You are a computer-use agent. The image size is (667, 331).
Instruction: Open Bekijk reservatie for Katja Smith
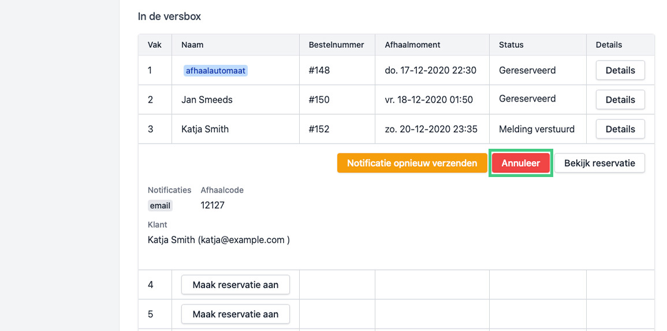pyautogui.click(x=599, y=163)
